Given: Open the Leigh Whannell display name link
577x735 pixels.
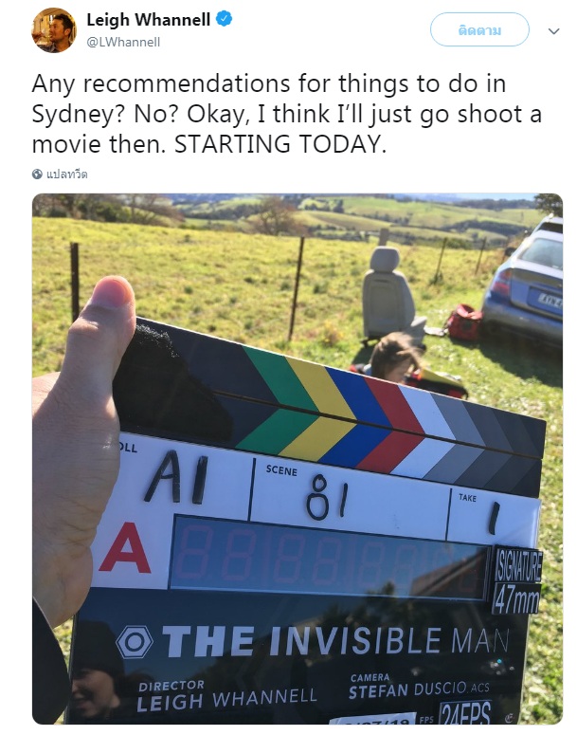Looking at the screenshot, I should tap(149, 20).
